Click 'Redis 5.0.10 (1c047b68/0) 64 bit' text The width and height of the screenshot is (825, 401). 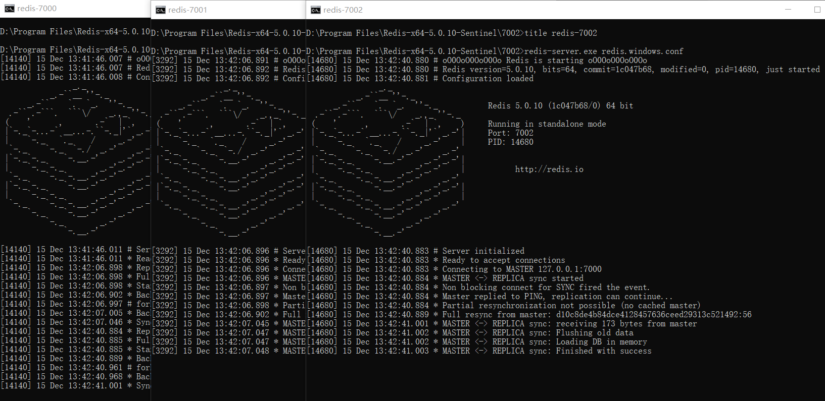point(560,106)
